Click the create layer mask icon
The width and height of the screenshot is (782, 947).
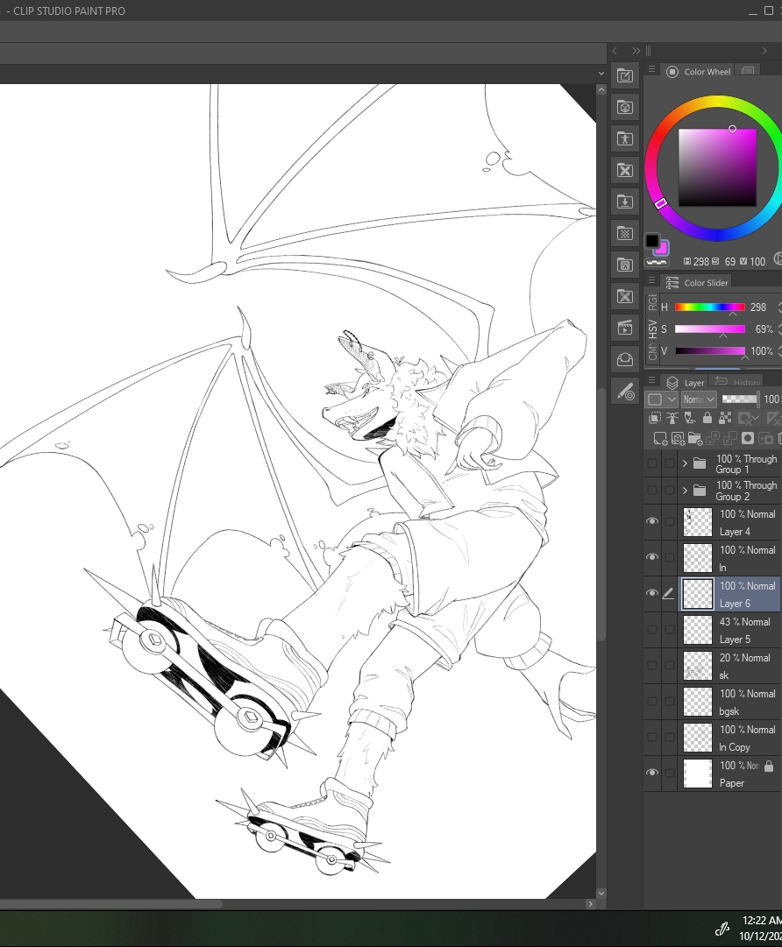click(x=748, y=437)
